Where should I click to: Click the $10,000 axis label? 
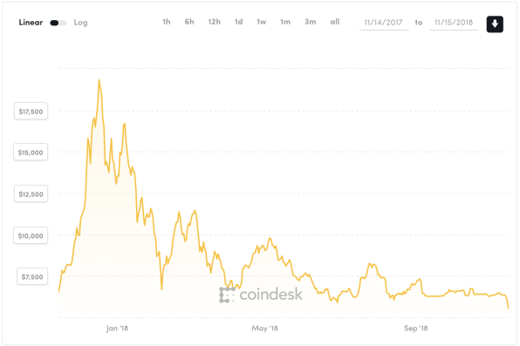coord(31,235)
